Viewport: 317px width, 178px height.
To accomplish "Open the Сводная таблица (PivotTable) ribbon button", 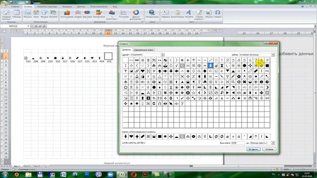I will tap(6, 15).
